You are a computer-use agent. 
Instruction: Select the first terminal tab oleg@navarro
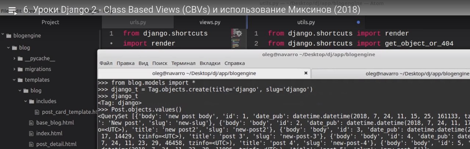pyautogui.click(x=204, y=73)
